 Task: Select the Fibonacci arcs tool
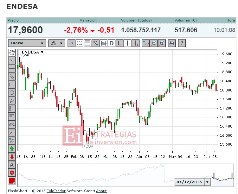click(x=12, y=125)
